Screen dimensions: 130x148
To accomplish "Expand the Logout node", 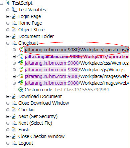I will [x=8, y=143].
